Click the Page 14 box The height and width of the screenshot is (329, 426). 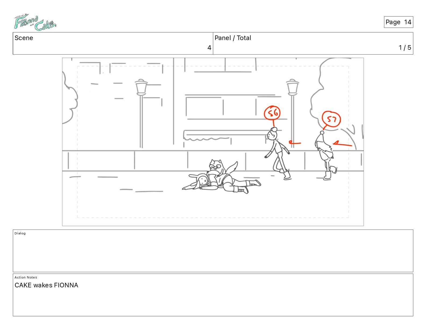click(x=398, y=22)
